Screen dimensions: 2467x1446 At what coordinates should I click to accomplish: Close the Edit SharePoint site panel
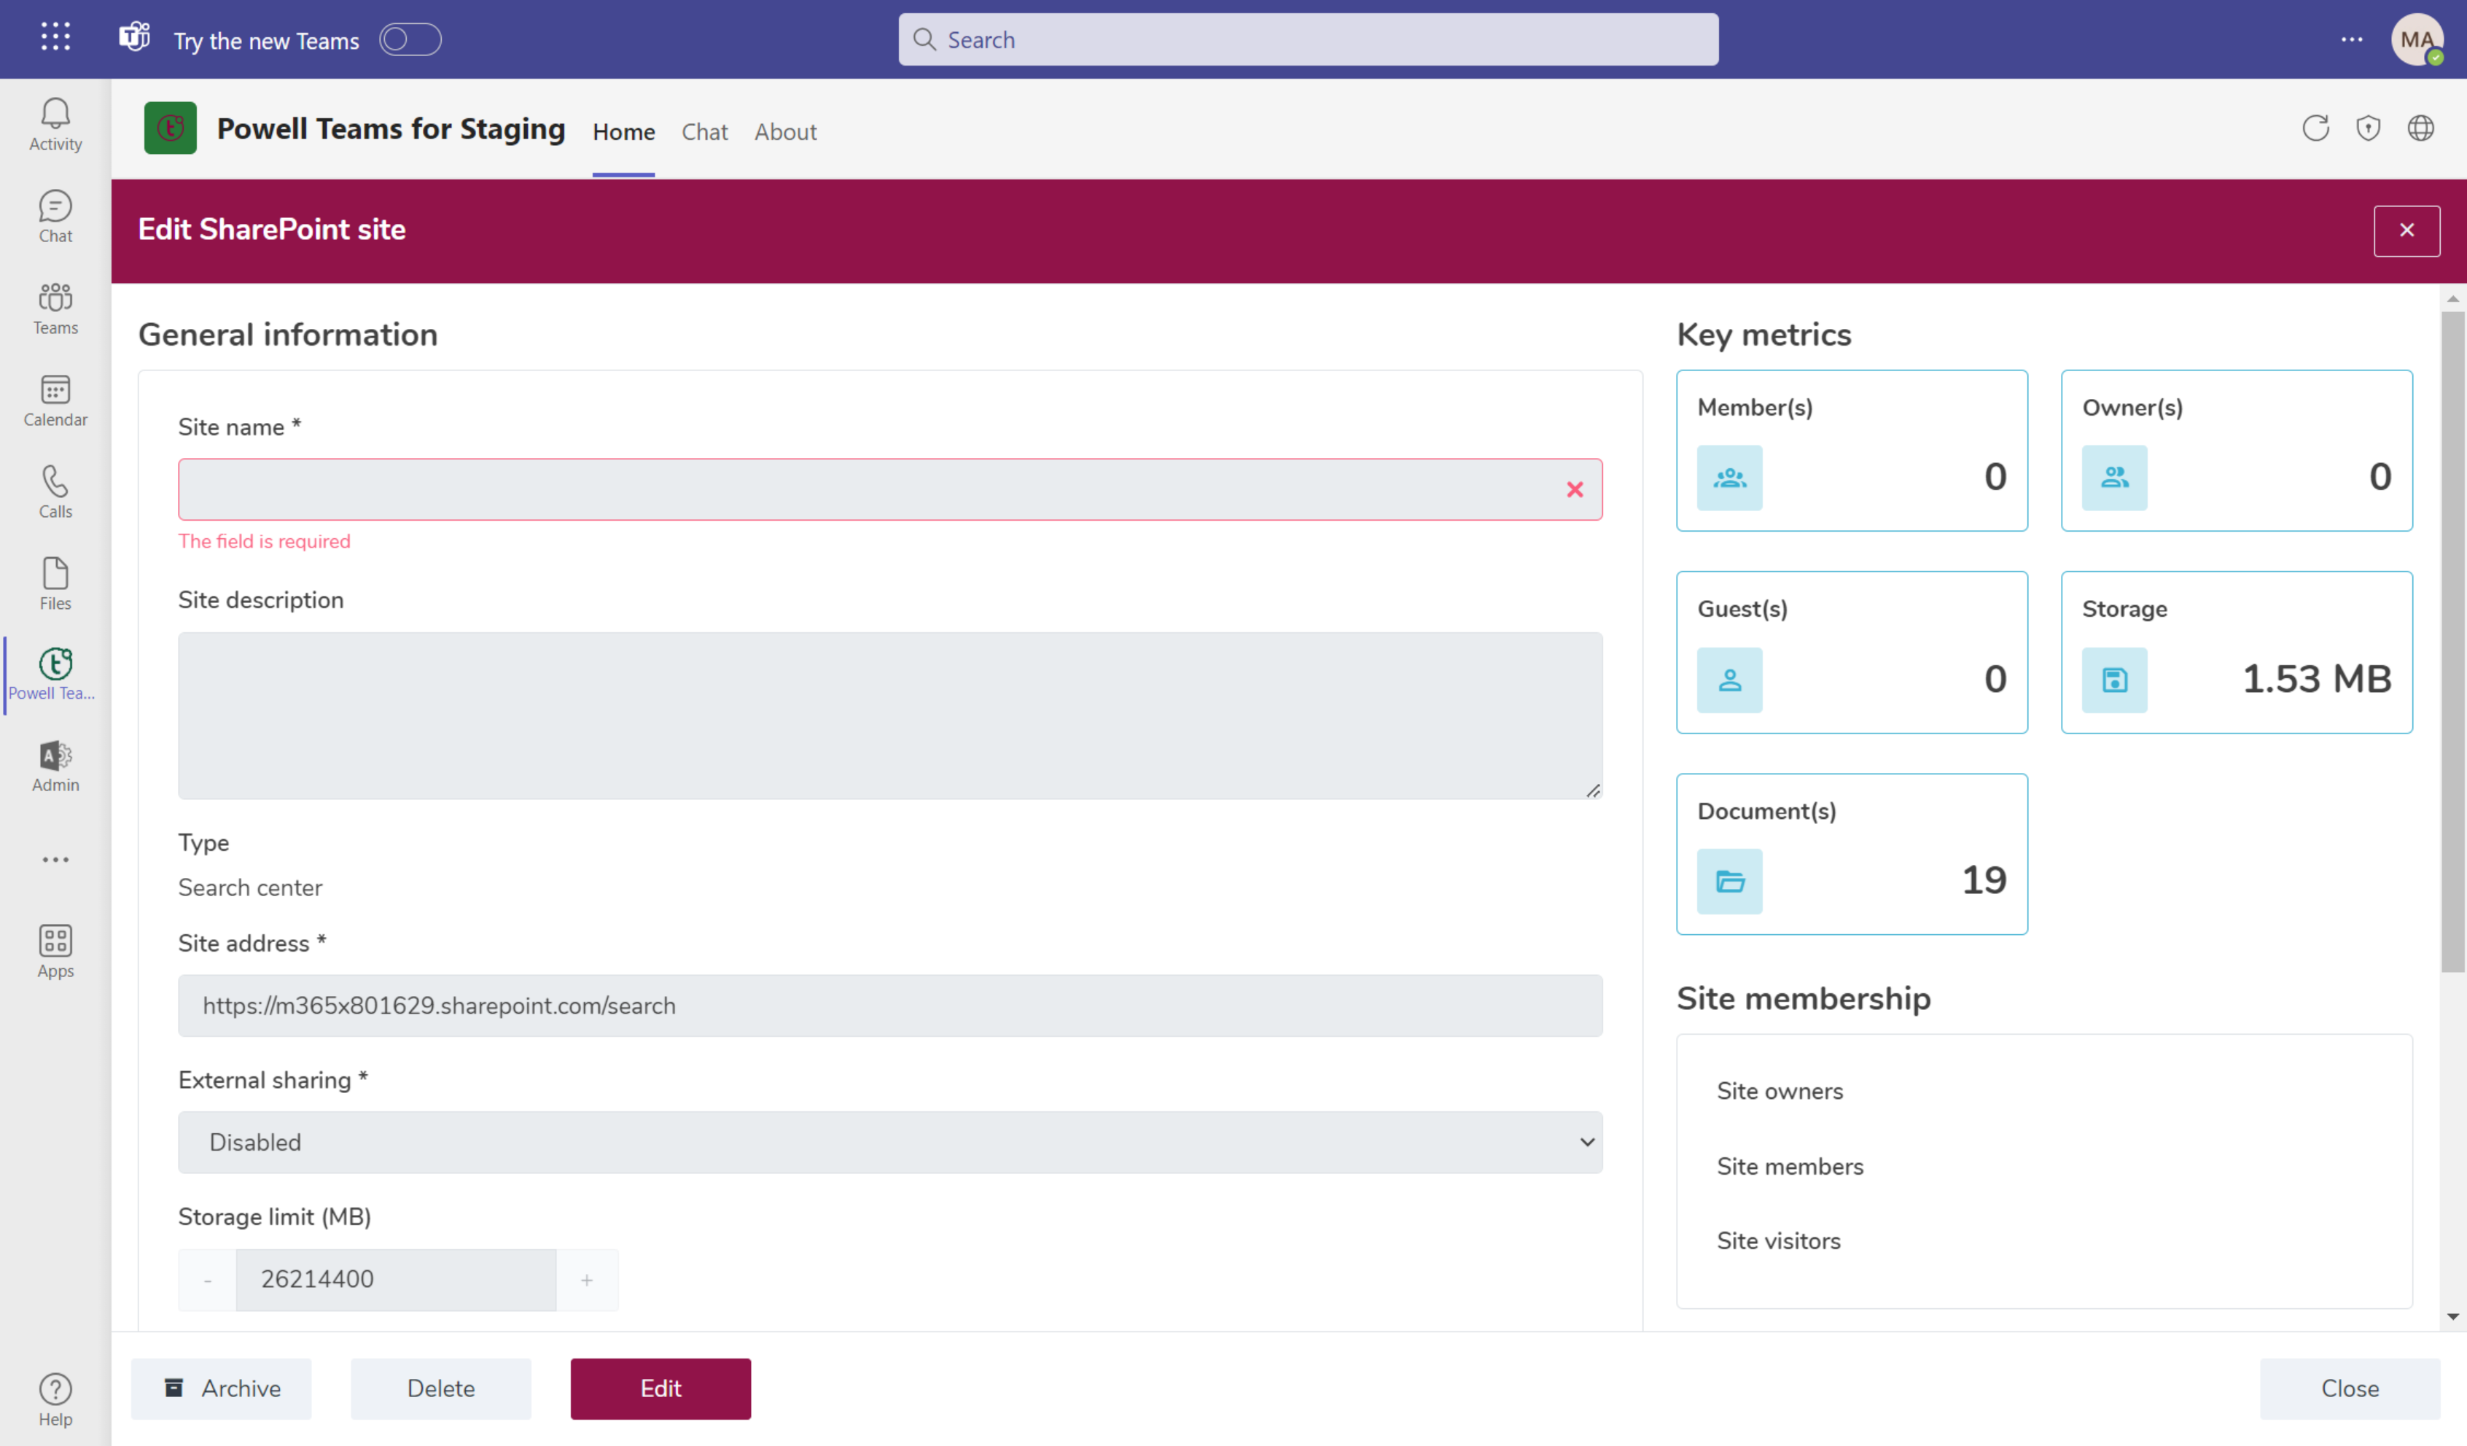(x=2406, y=230)
